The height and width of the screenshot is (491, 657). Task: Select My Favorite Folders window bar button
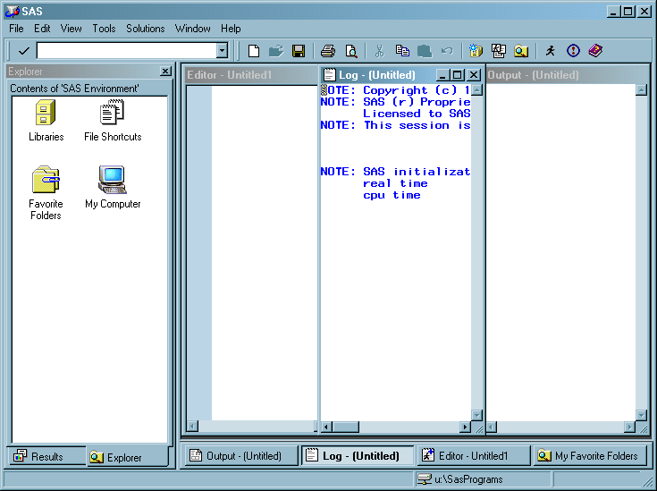590,455
